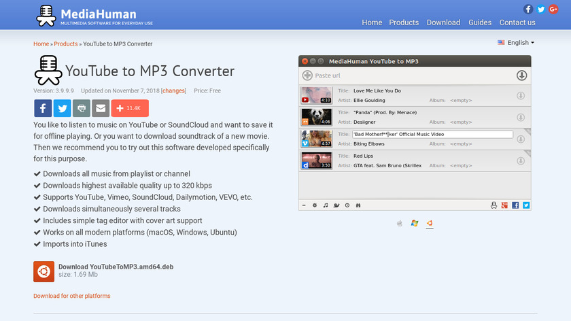Click the minus remove icon in app toolbar
Screen dimensions: 571x321
[x=304, y=205]
